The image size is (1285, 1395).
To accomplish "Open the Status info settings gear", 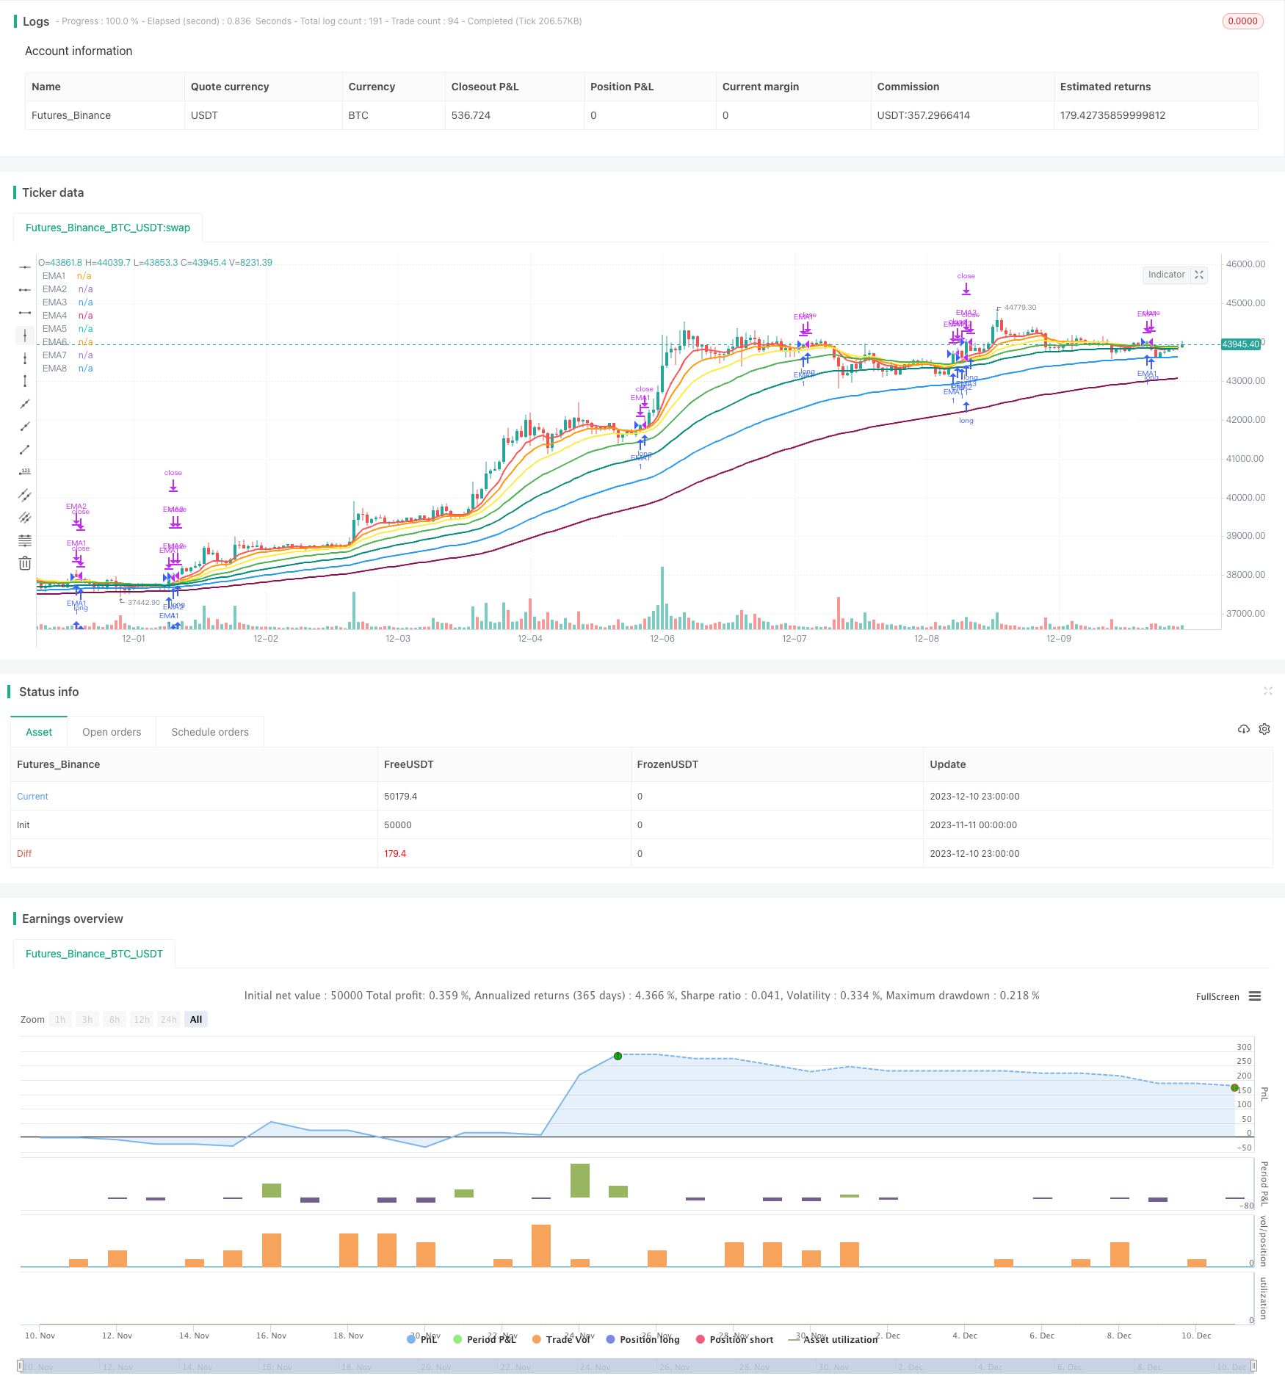I will (x=1264, y=729).
